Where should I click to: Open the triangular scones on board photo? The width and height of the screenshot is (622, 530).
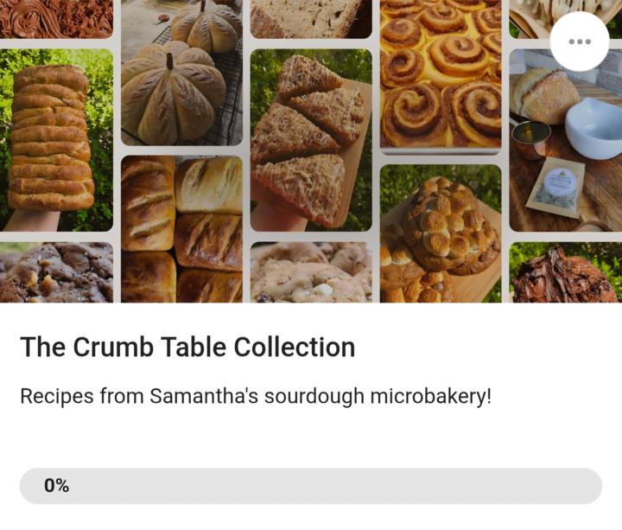[311, 138]
